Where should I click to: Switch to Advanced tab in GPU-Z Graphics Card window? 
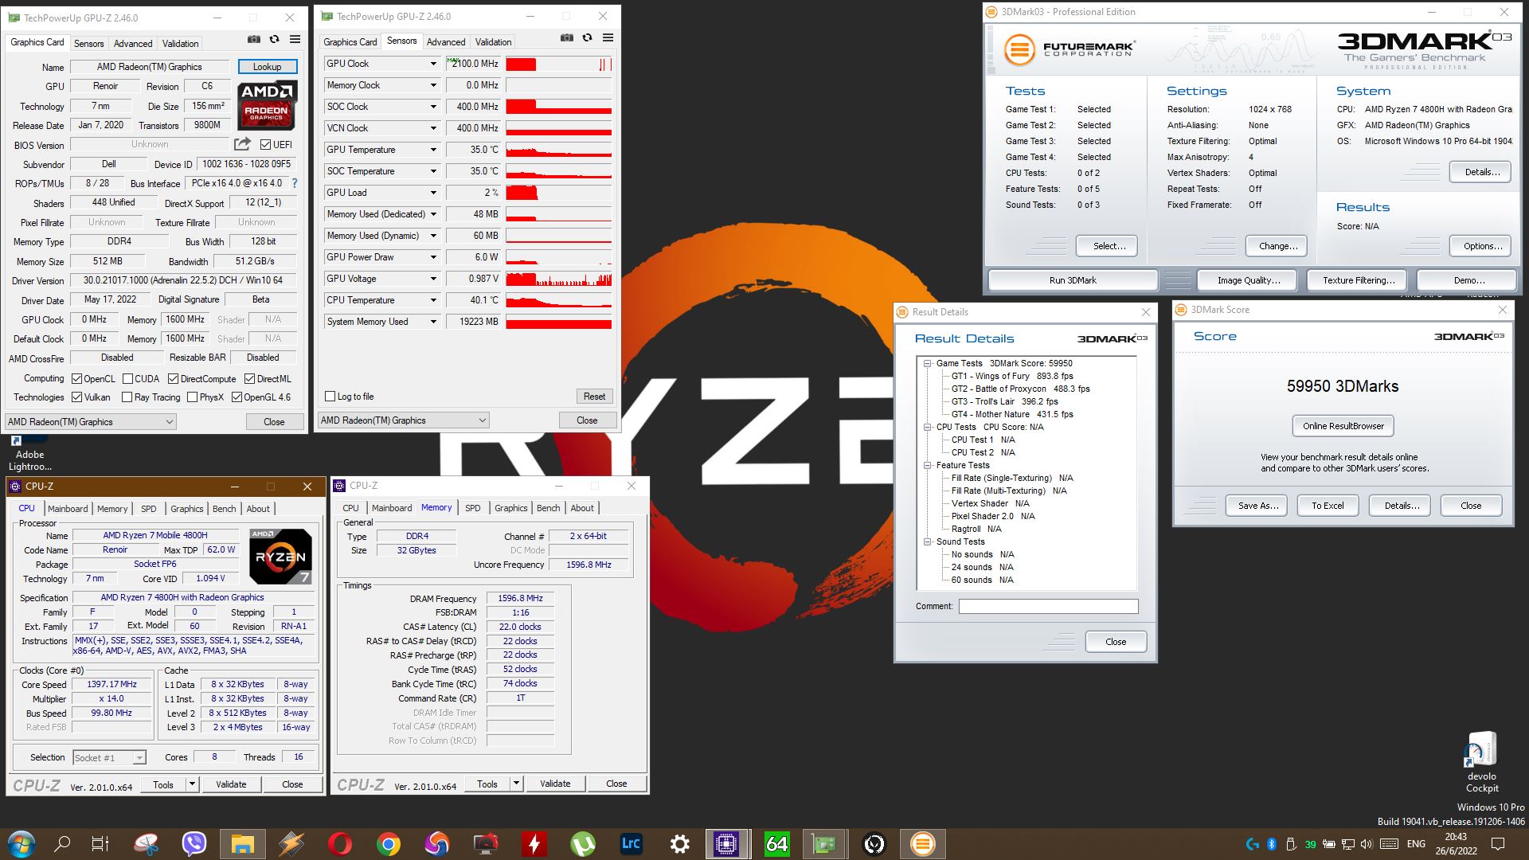click(x=133, y=44)
